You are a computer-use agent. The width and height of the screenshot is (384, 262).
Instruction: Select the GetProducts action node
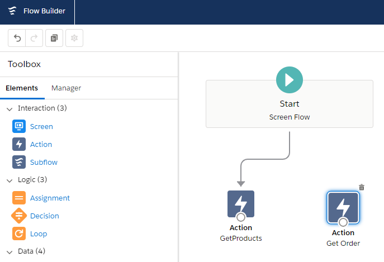(241, 204)
